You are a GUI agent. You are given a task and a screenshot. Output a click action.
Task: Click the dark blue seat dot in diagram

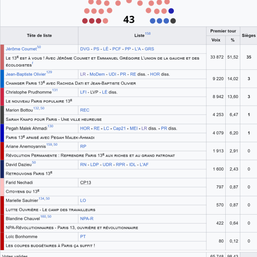point(171,11)
